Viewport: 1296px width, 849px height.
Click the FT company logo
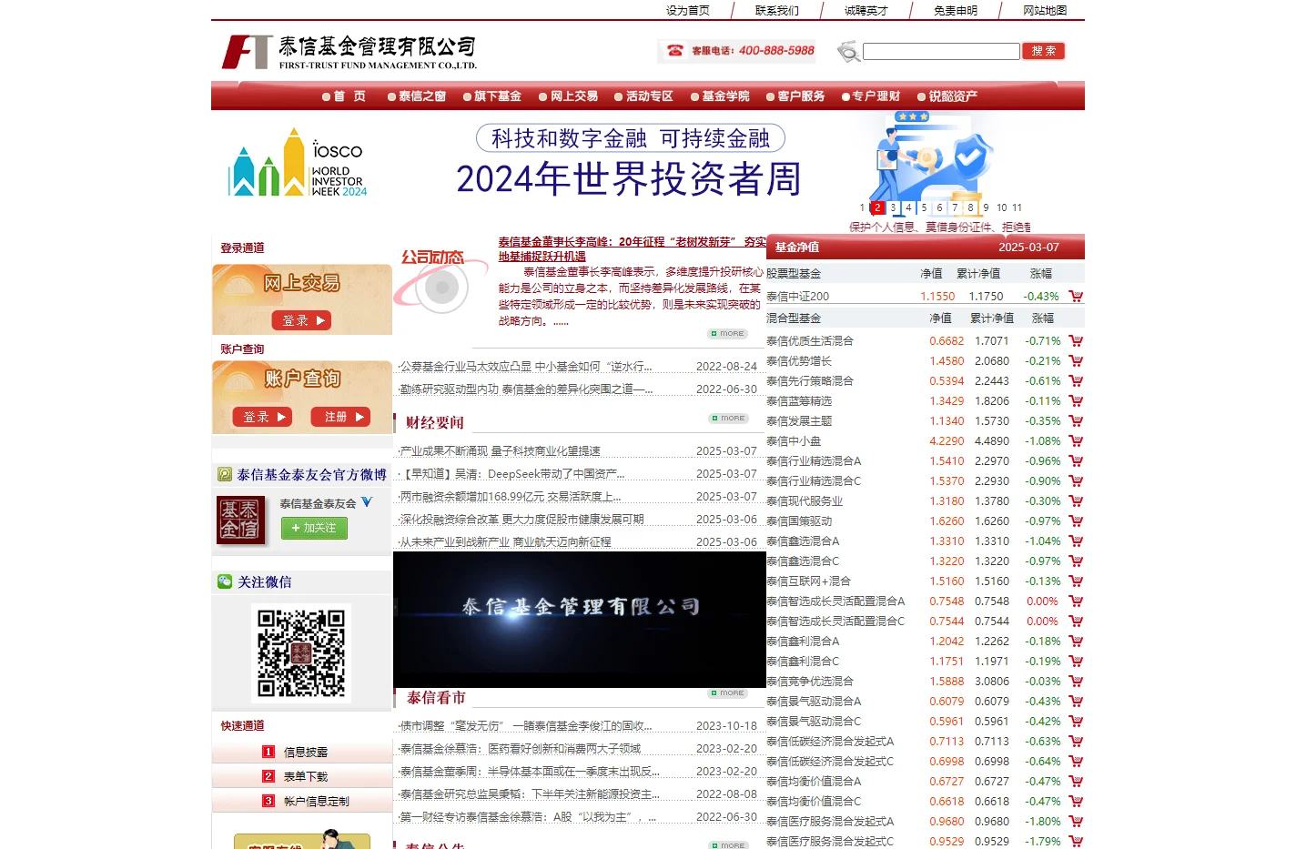(247, 52)
